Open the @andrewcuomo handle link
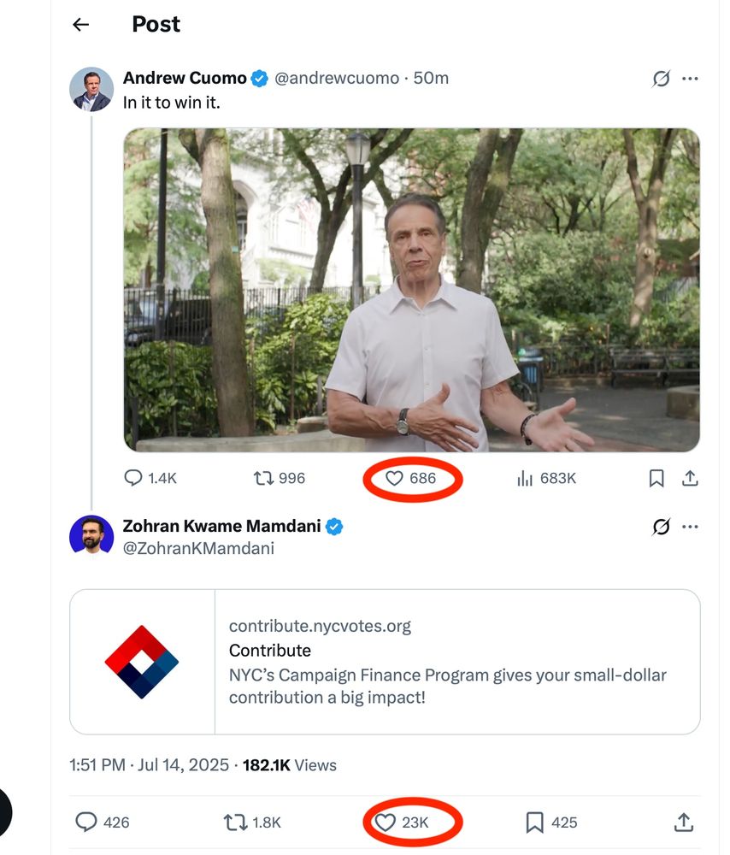 (337, 78)
